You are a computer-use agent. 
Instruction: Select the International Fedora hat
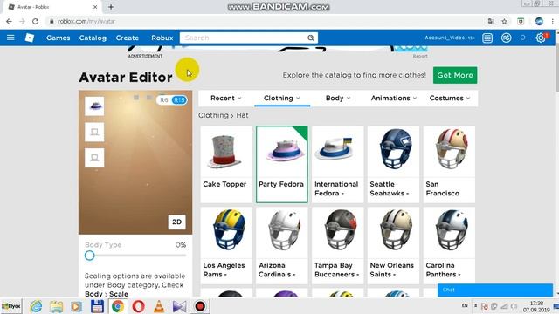[x=338, y=164]
